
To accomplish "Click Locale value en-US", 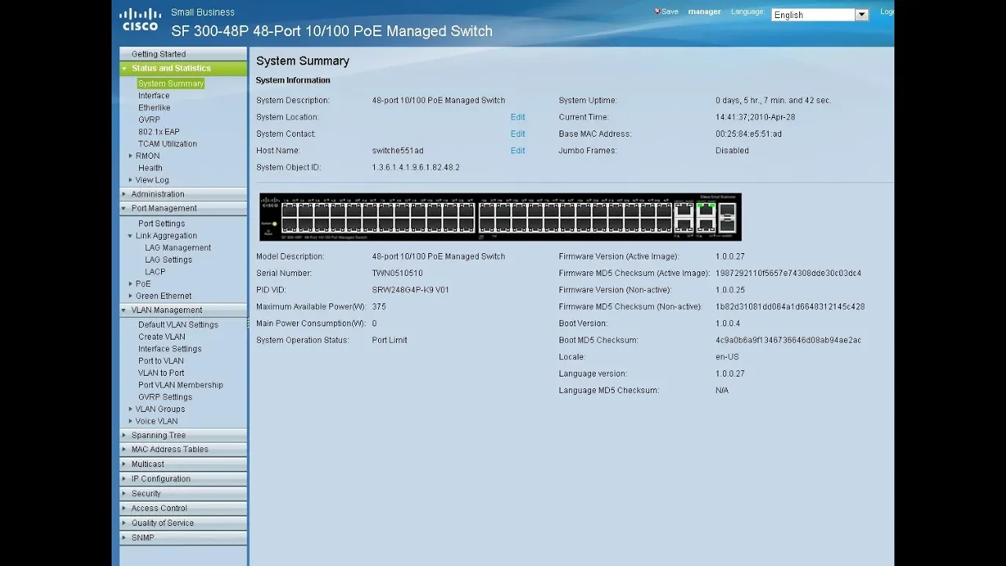I will click(x=727, y=357).
